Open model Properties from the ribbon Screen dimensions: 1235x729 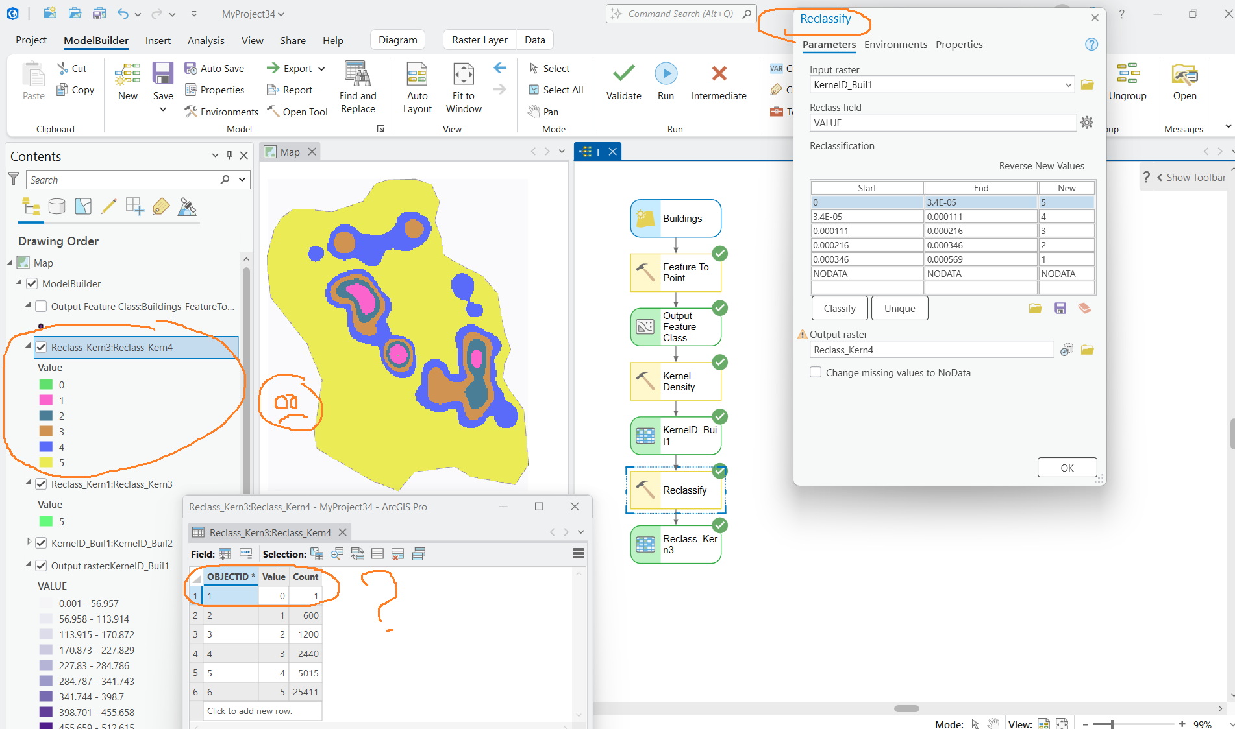(x=214, y=90)
